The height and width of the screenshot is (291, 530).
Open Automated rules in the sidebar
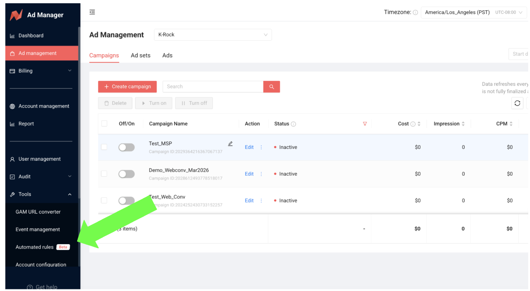(35, 247)
